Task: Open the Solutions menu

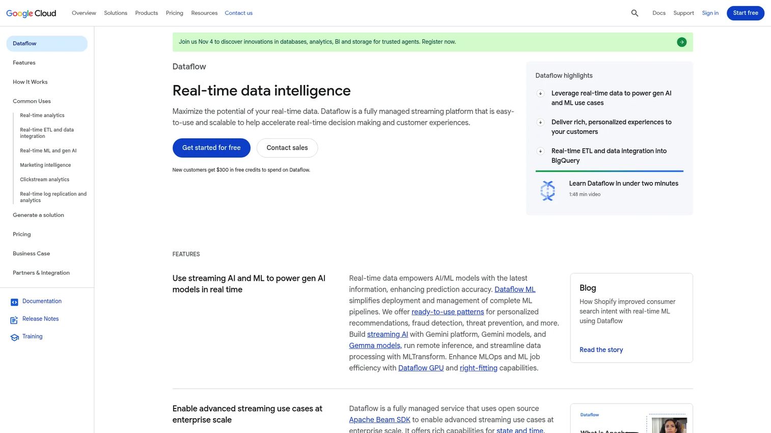Action: point(116,13)
